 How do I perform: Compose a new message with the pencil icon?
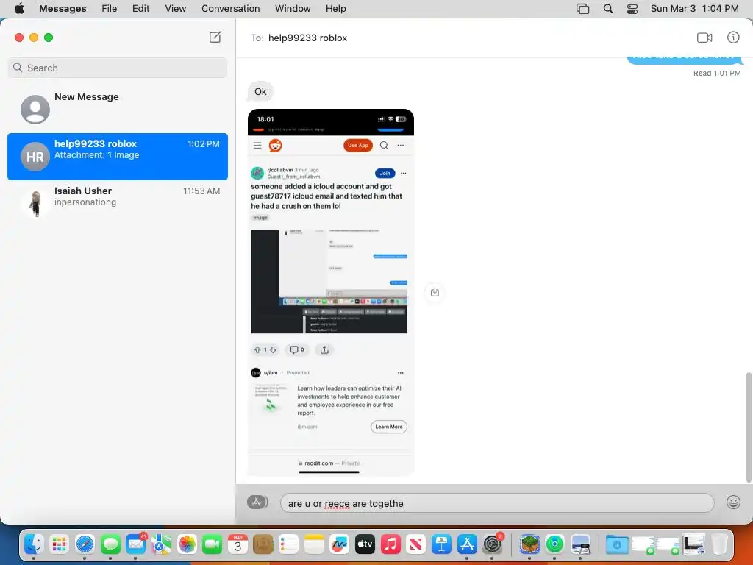point(215,38)
